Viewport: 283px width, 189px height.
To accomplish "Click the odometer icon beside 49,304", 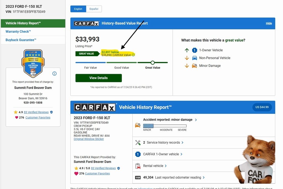I will [138, 178].
